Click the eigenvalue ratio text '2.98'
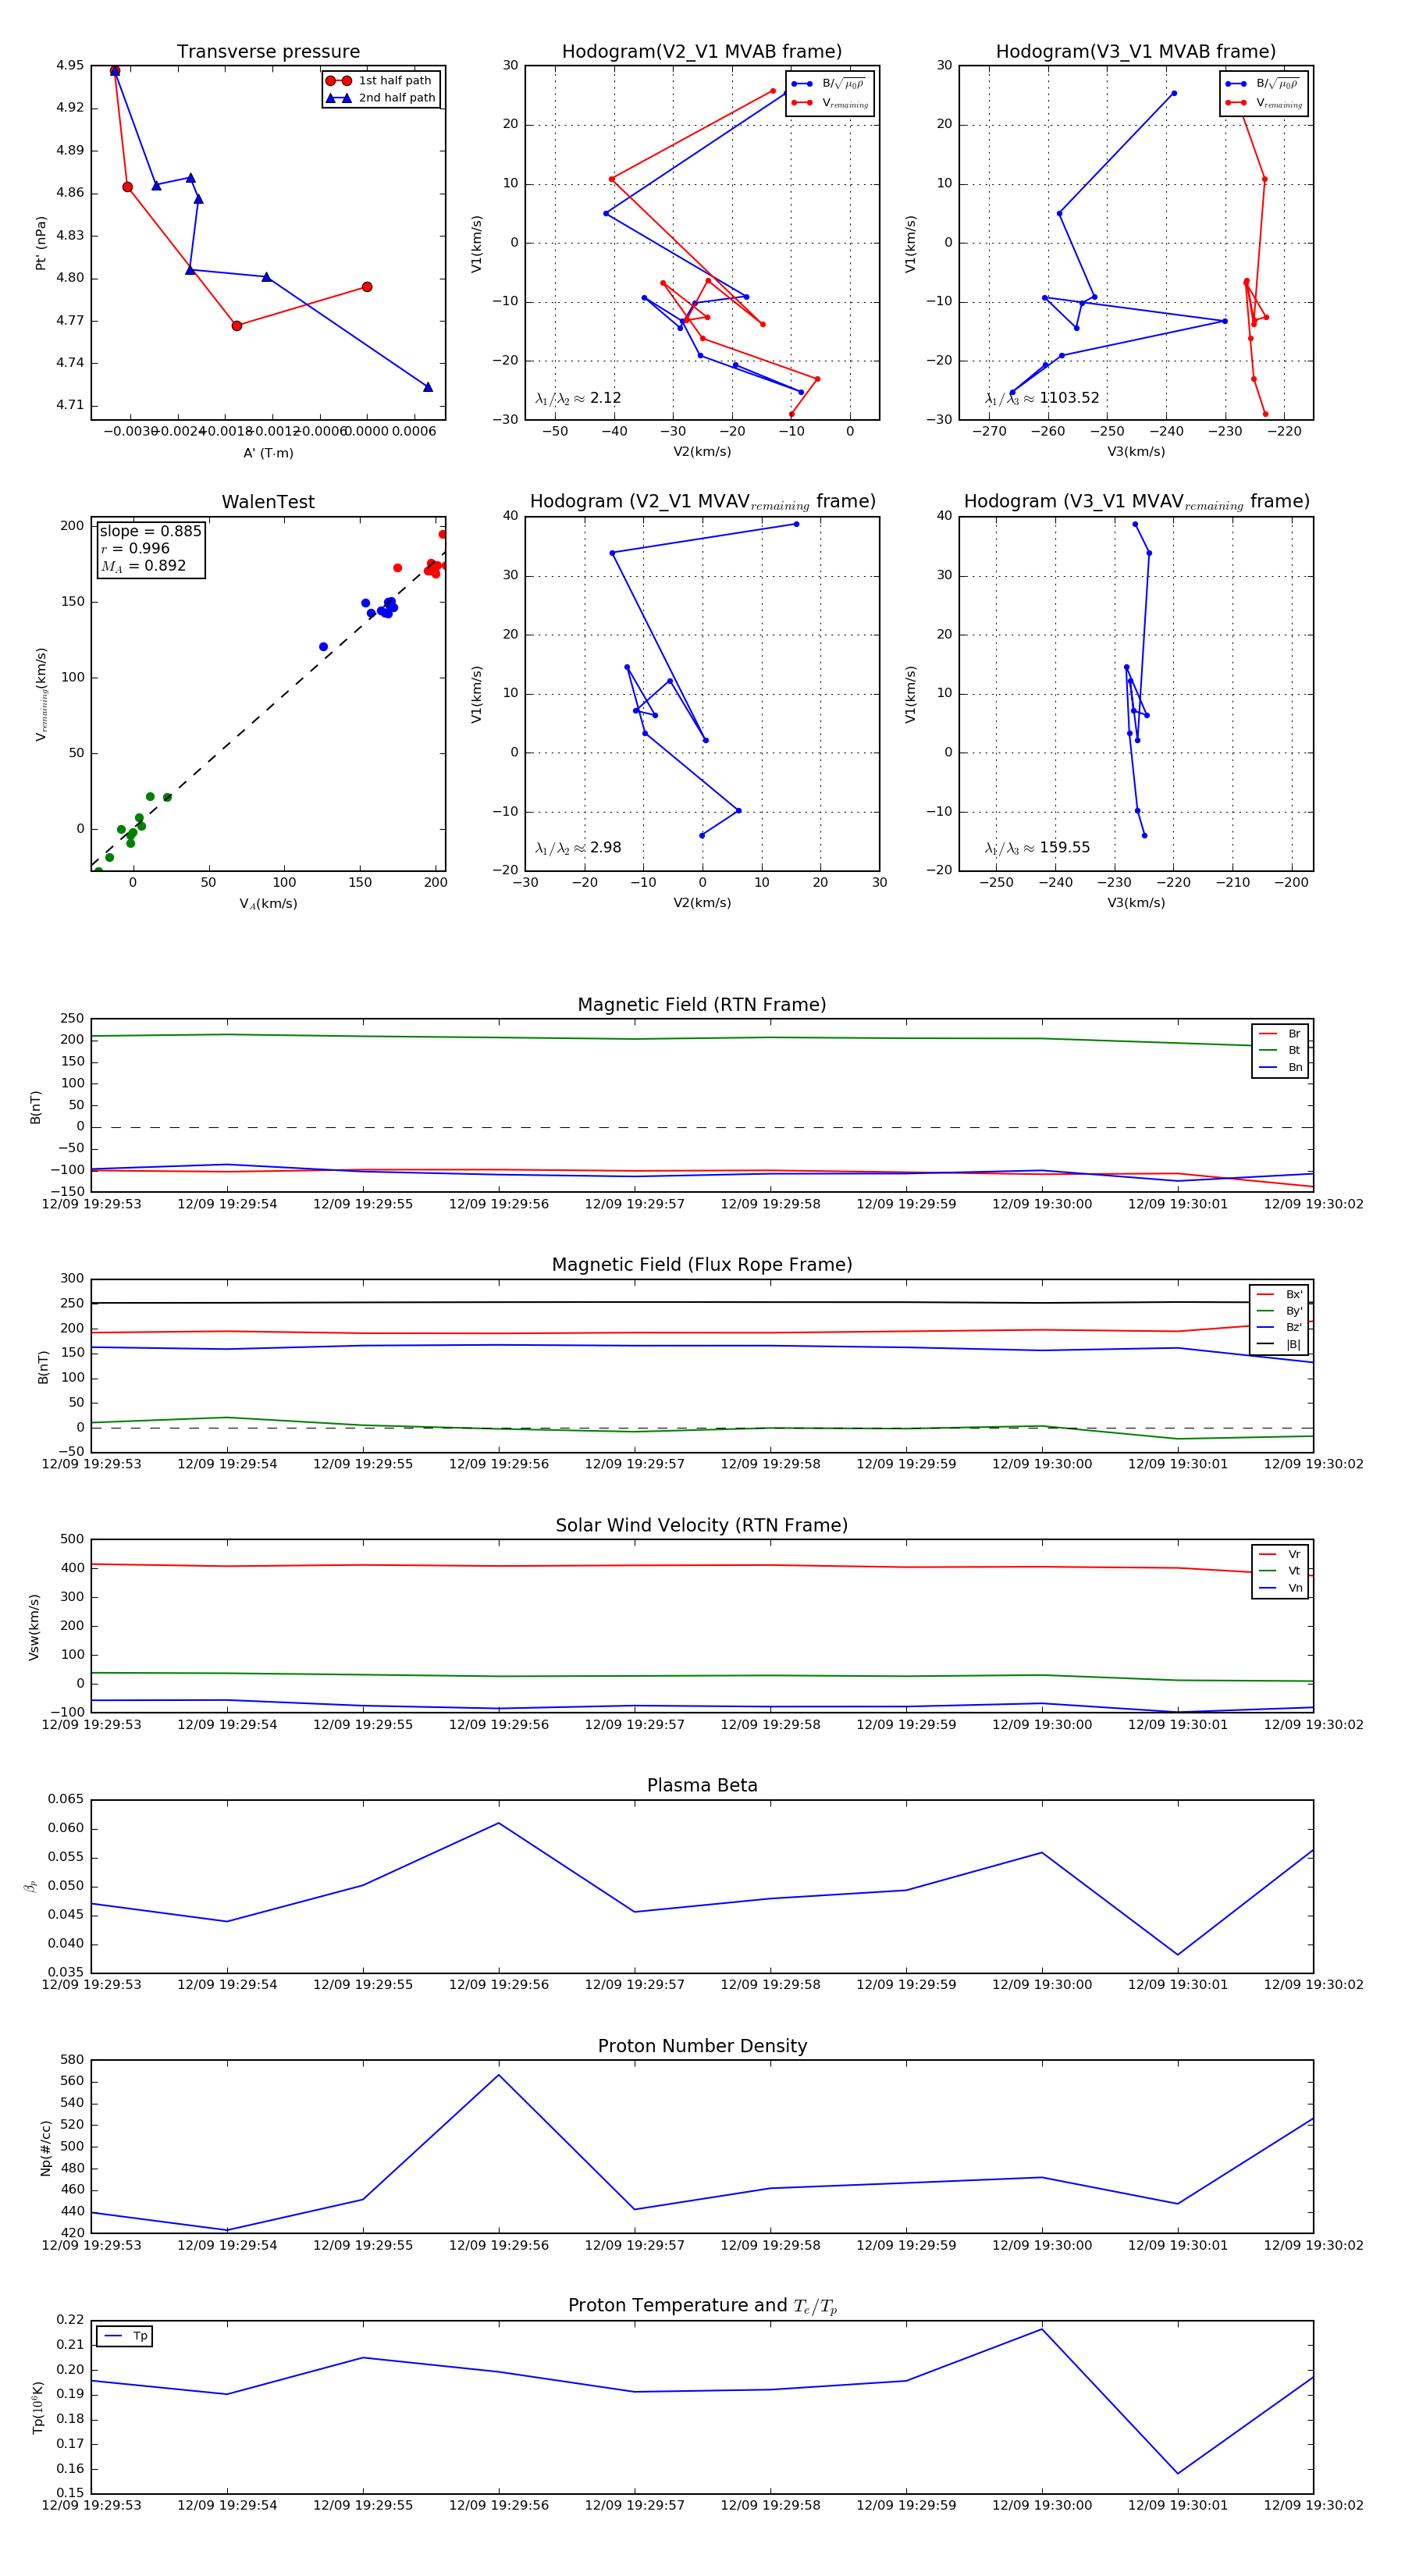The height and width of the screenshot is (2576, 1405). click(x=606, y=848)
